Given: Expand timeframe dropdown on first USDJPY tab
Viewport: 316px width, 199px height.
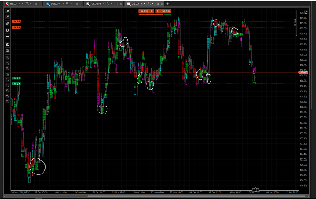Looking at the screenshot, I should tap(30, 4).
